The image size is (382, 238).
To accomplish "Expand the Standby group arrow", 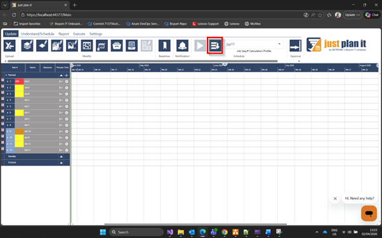I will pos(61,156).
